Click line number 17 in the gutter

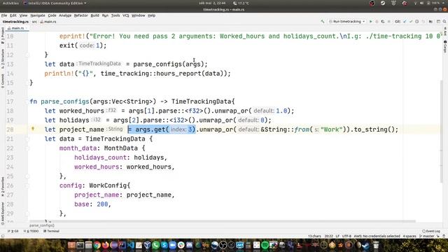pos(10,101)
